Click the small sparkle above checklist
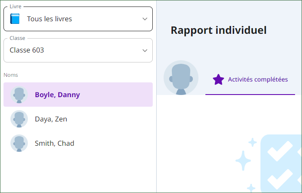This screenshot has width=302, height=193. coord(252,142)
